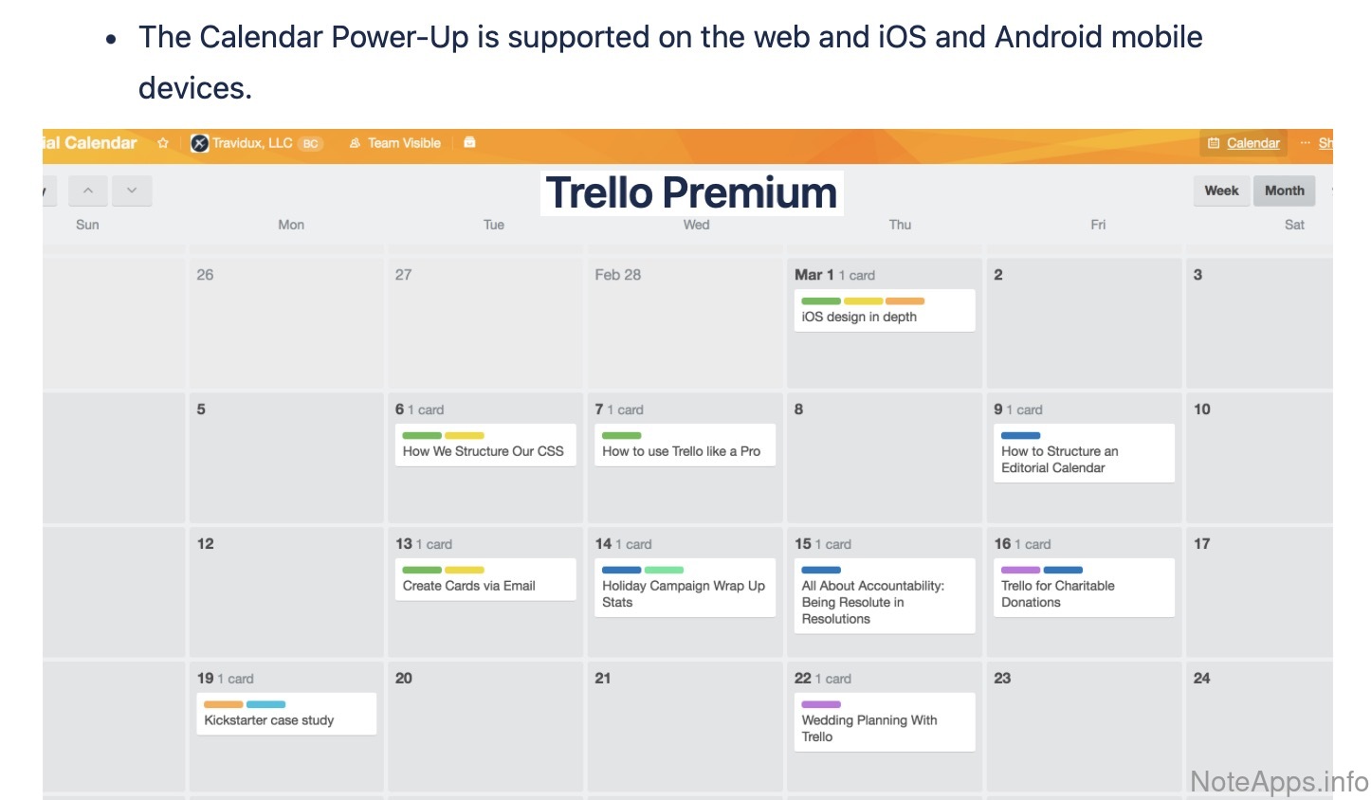Open the Team Visible visibility setting
1371x800 pixels.
click(395, 143)
